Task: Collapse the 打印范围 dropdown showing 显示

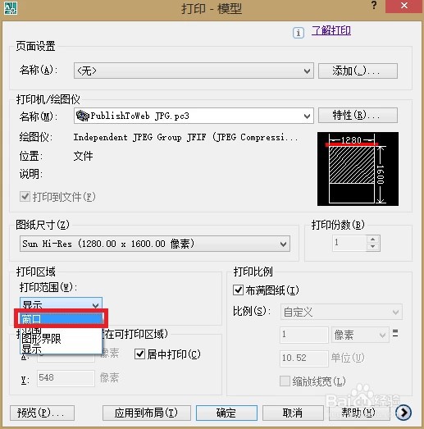Action: (61, 304)
